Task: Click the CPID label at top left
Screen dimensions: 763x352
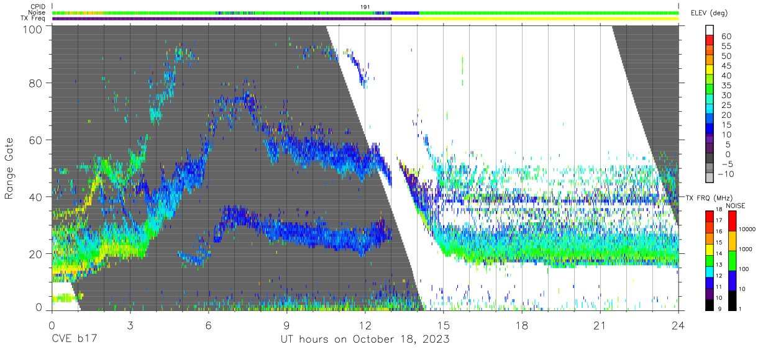Action: click(x=37, y=7)
